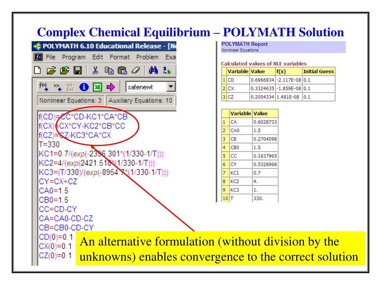The height and width of the screenshot is (285, 381).
Task: Click the POLYMATH title bar logo icon
Action: [x=37, y=46]
